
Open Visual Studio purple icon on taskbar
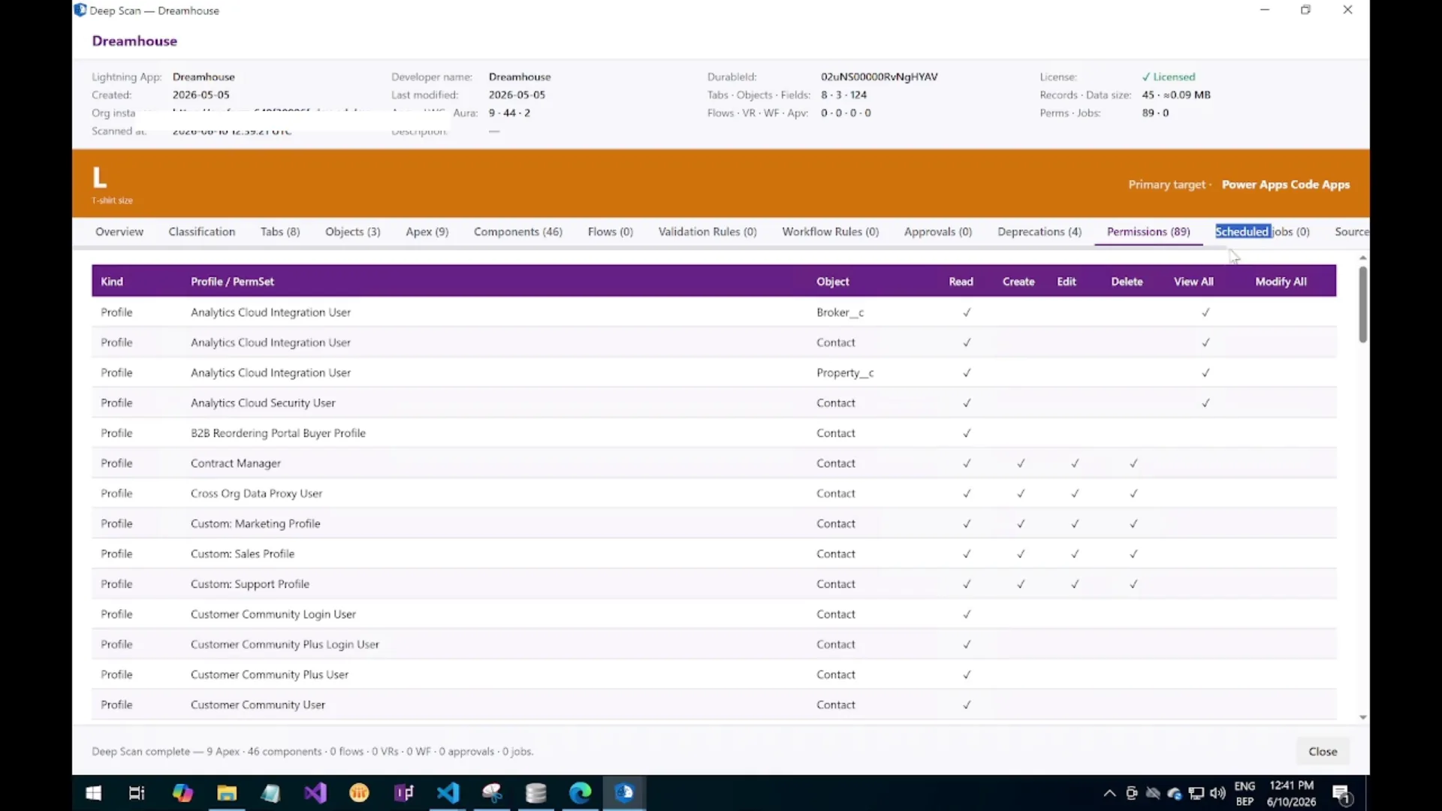coord(315,793)
